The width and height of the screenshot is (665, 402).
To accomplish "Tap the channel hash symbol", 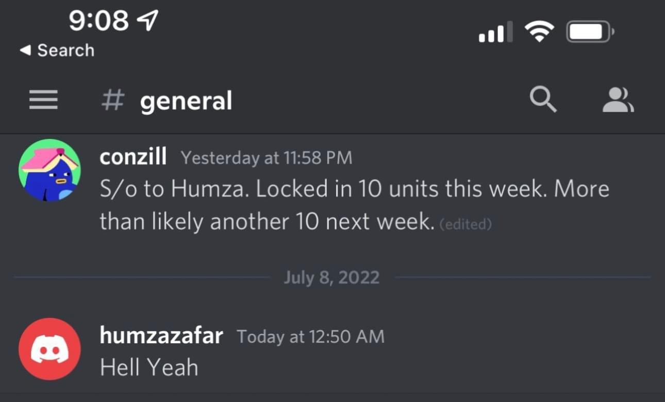I will point(112,100).
